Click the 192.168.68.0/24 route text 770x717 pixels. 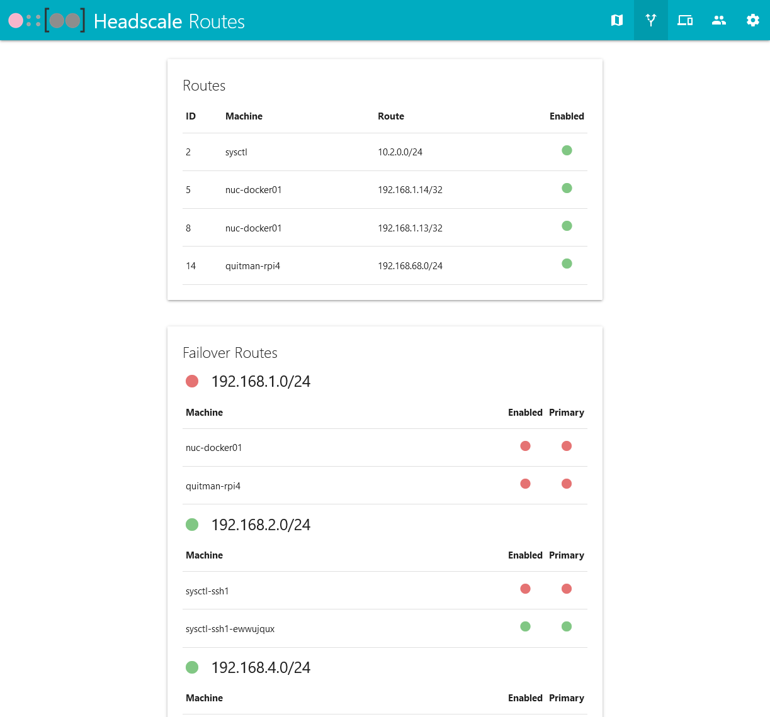pos(410,266)
